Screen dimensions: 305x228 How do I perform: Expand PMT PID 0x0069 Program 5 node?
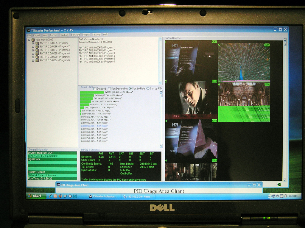point(33,57)
